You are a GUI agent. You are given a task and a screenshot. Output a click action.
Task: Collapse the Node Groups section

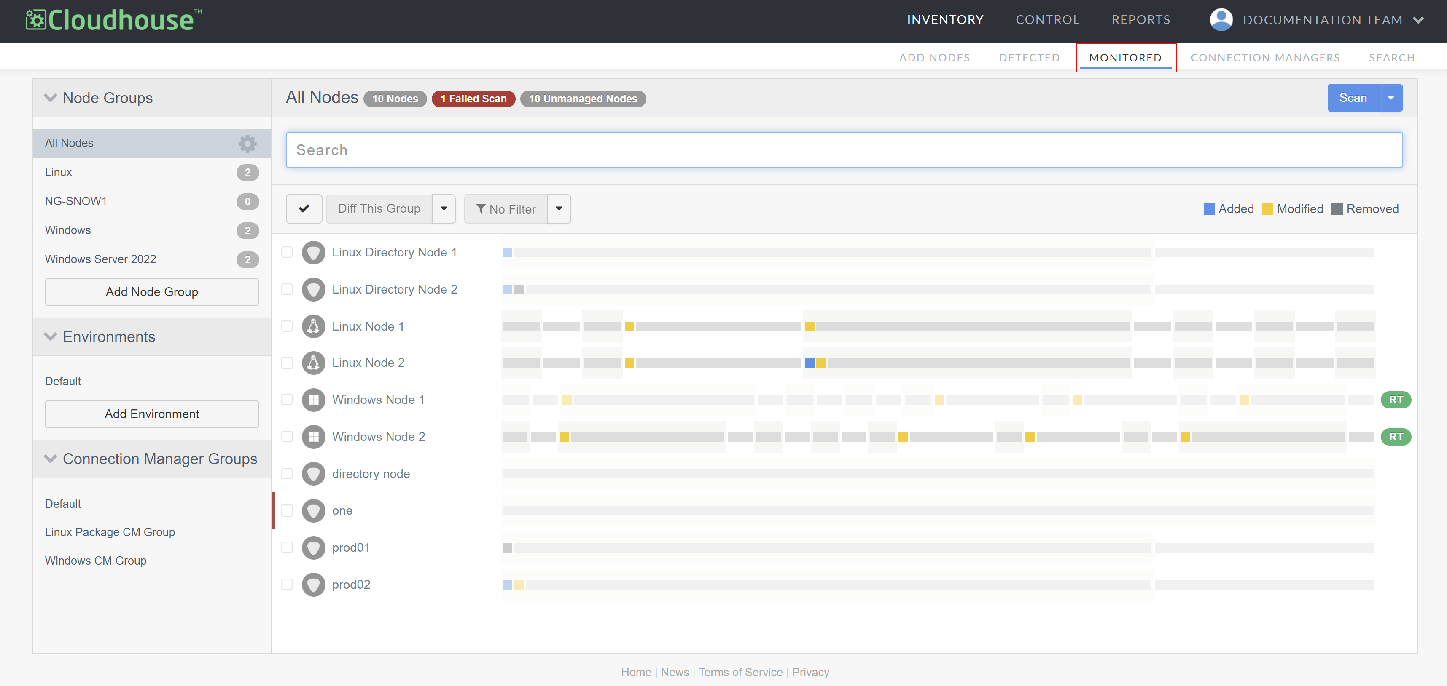(x=51, y=98)
